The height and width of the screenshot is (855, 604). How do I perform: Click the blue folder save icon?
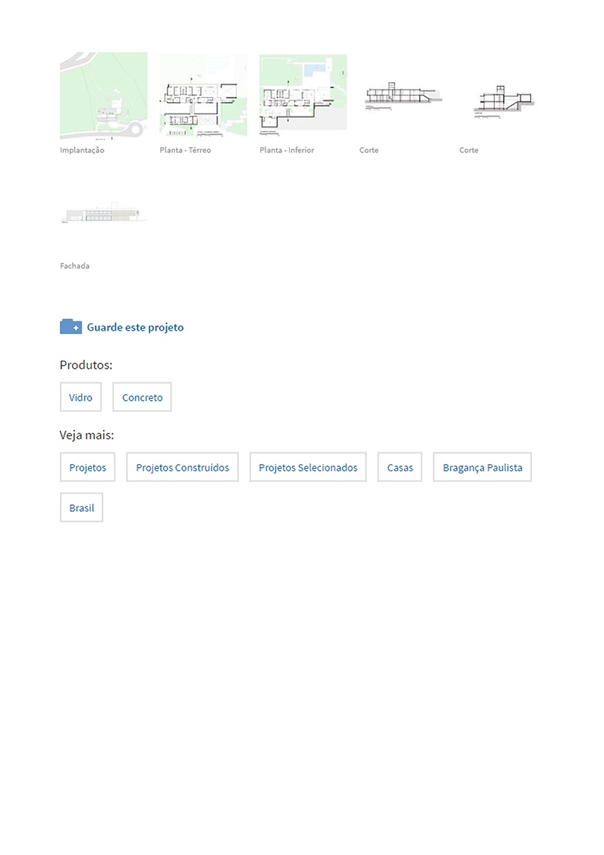point(71,327)
